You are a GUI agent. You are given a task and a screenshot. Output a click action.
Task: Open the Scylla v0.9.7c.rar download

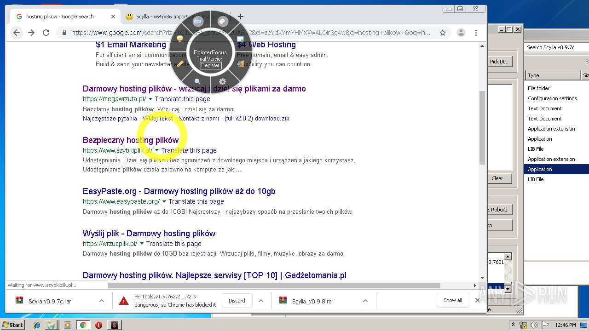click(x=50, y=301)
